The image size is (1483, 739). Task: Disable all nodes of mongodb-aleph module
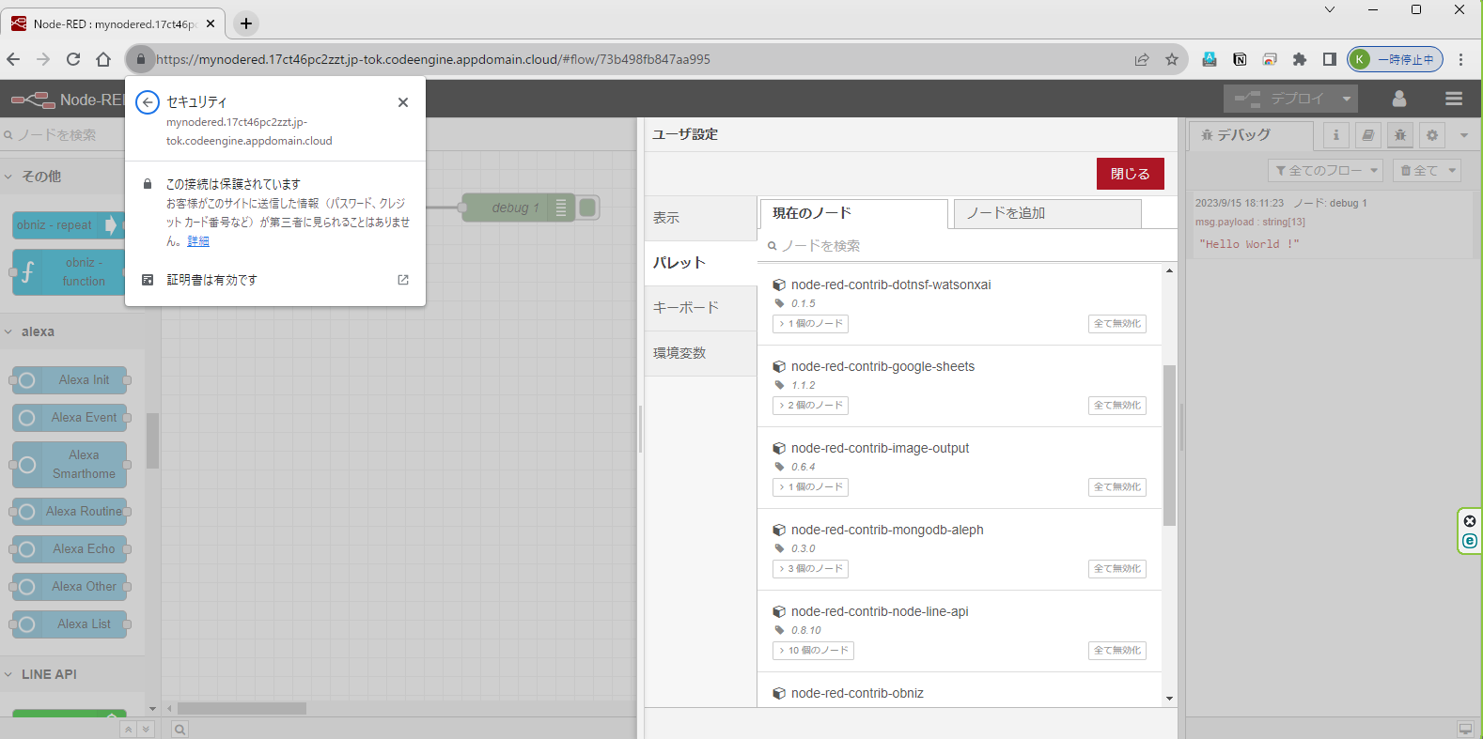pyautogui.click(x=1117, y=569)
